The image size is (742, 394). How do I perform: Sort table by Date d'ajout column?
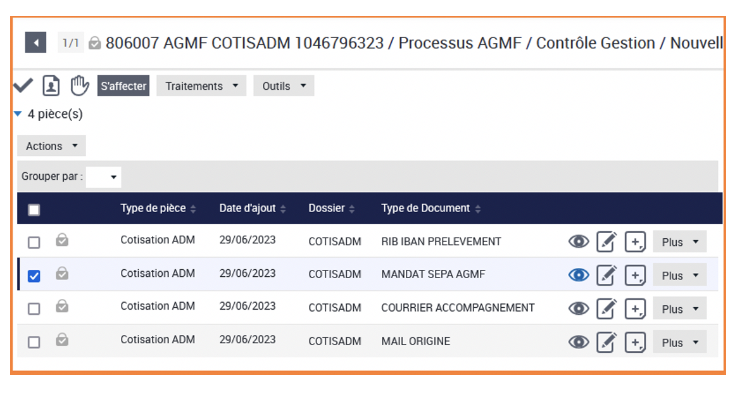252,208
